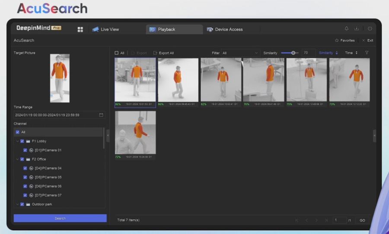This screenshot has width=389, height=234.
Task: Click the notification bell icon
Action: tap(346, 29)
